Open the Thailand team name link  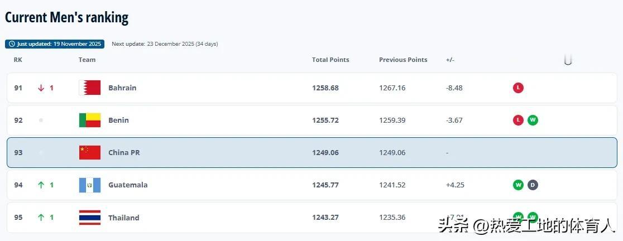123,218
